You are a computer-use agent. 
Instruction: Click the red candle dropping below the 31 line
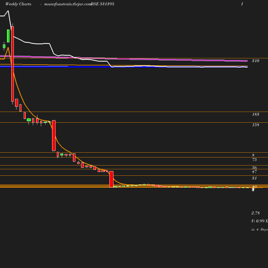coord(111,179)
